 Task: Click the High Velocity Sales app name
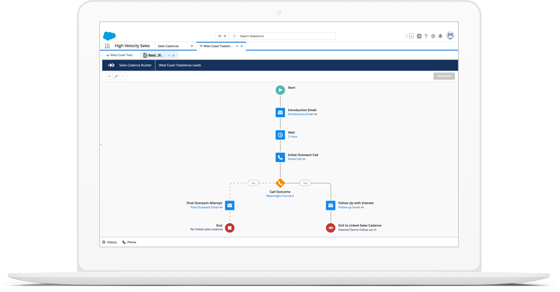pyautogui.click(x=132, y=46)
